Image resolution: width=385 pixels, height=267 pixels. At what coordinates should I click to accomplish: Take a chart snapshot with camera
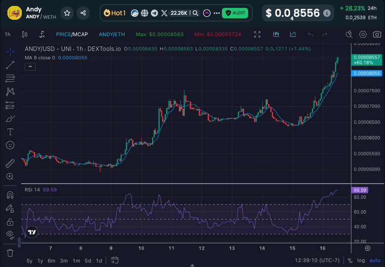(x=377, y=35)
